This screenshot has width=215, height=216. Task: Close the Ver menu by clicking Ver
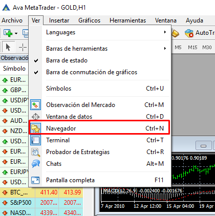(36, 20)
